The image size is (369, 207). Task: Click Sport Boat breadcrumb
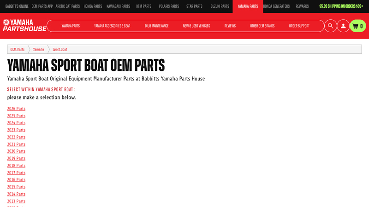click(60, 49)
